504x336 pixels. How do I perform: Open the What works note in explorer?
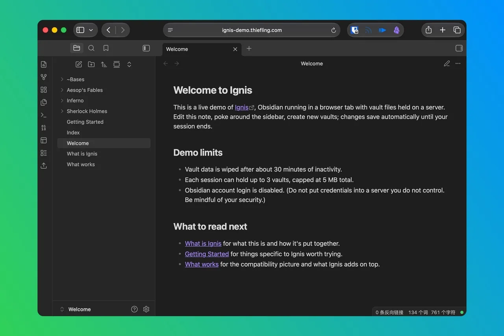click(104, 164)
